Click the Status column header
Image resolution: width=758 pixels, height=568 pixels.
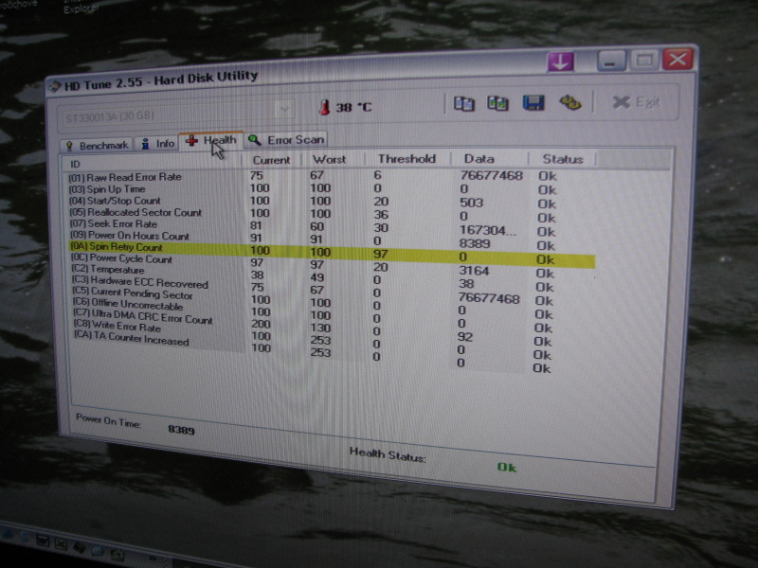563,159
